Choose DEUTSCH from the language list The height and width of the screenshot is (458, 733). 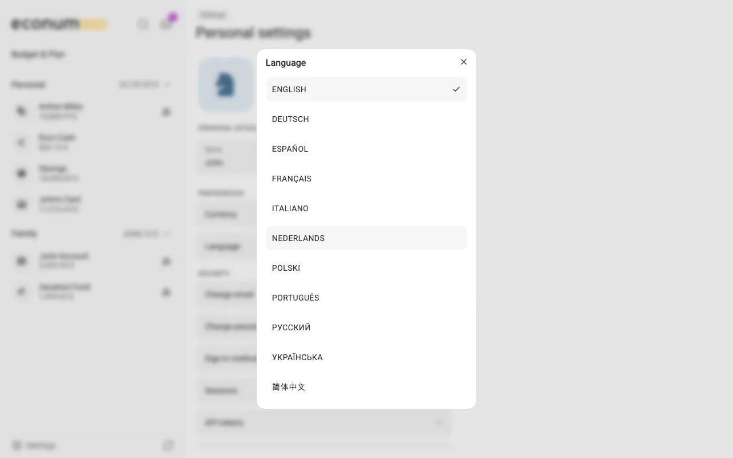click(366, 119)
